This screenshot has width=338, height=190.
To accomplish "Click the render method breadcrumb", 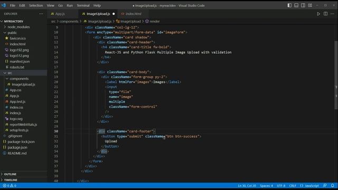I will point(153,21).
